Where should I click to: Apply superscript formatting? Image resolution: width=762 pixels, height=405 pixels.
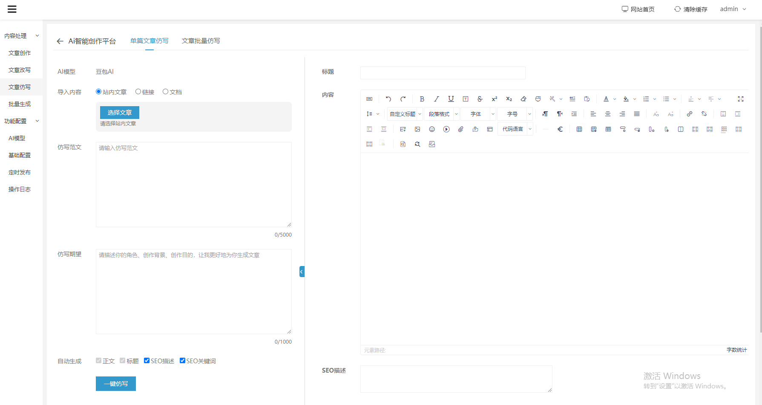pos(495,99)
